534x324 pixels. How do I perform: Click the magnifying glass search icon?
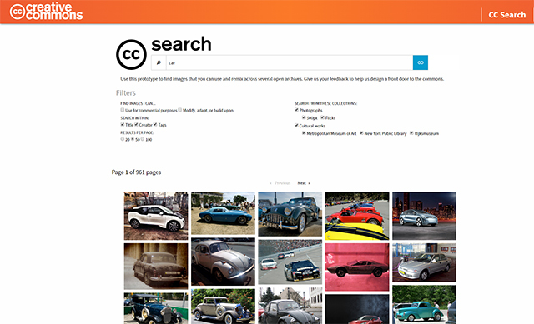tap(159, 62)
